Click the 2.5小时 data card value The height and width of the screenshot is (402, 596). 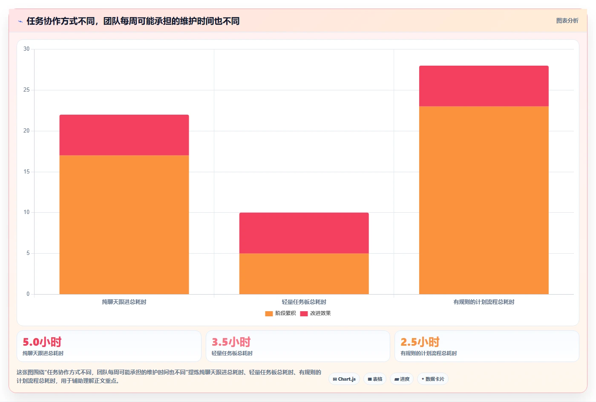pos(420,342)
